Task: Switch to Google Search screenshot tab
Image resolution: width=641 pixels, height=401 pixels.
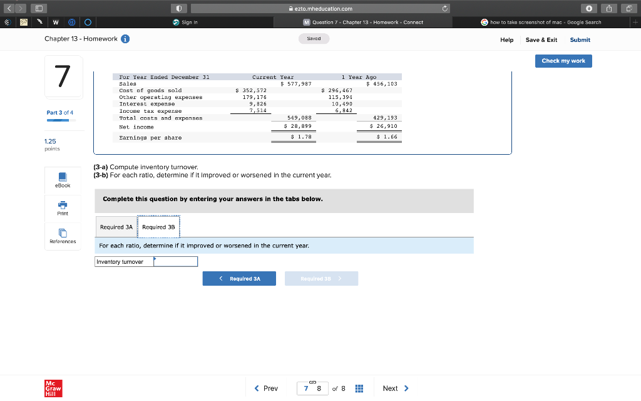Action: click(541, 22)
